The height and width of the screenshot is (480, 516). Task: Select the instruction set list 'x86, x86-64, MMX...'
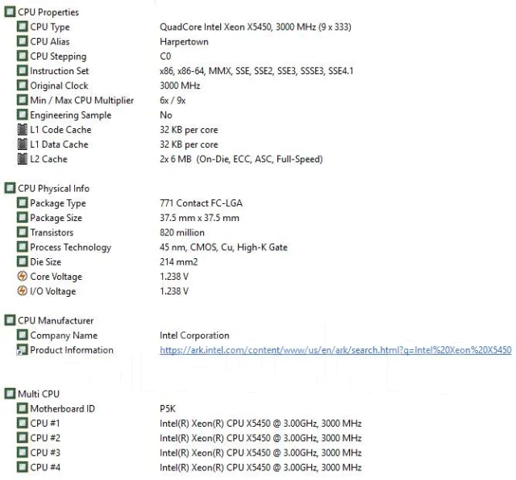coord(256,71)
